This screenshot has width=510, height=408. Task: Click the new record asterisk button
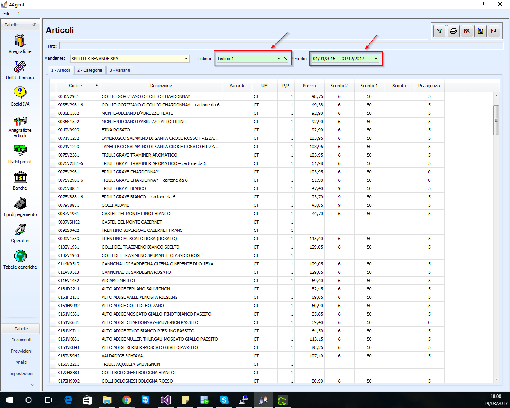tap(494, 31)
